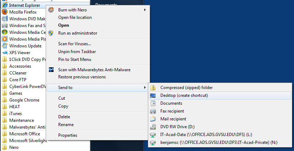
Task: Click the Compressed (zipped) folder icon
Action: (x=153, y=88)
